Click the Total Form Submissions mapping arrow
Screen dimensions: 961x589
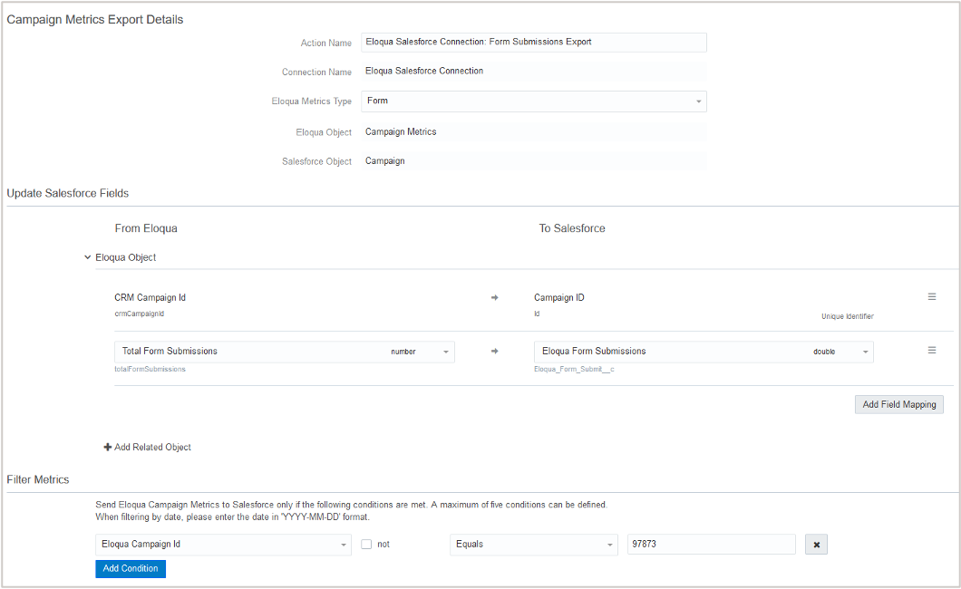495,352
